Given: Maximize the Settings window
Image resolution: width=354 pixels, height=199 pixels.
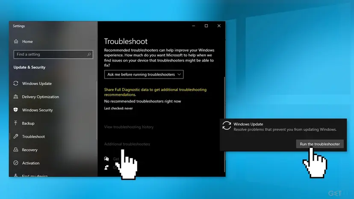Looking at the screenshot, I should pyautogui.click(x=206, y=26).
